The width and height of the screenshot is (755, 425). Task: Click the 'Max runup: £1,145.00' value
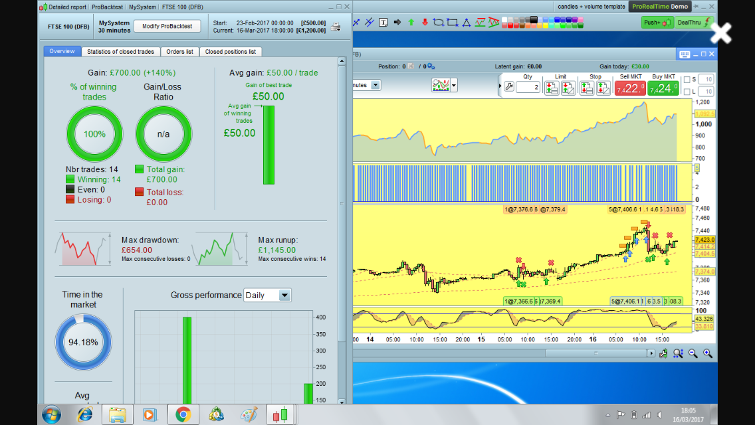coord(277,250)
